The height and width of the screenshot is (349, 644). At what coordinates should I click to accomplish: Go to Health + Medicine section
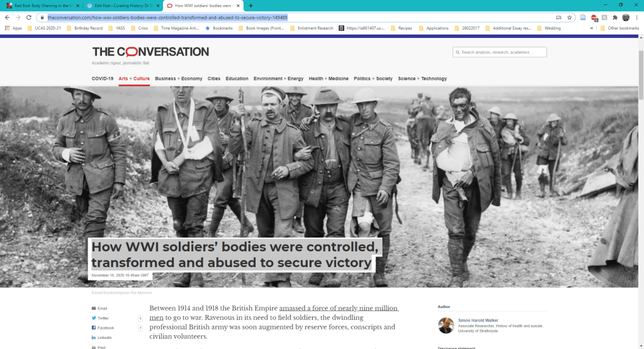328,79
